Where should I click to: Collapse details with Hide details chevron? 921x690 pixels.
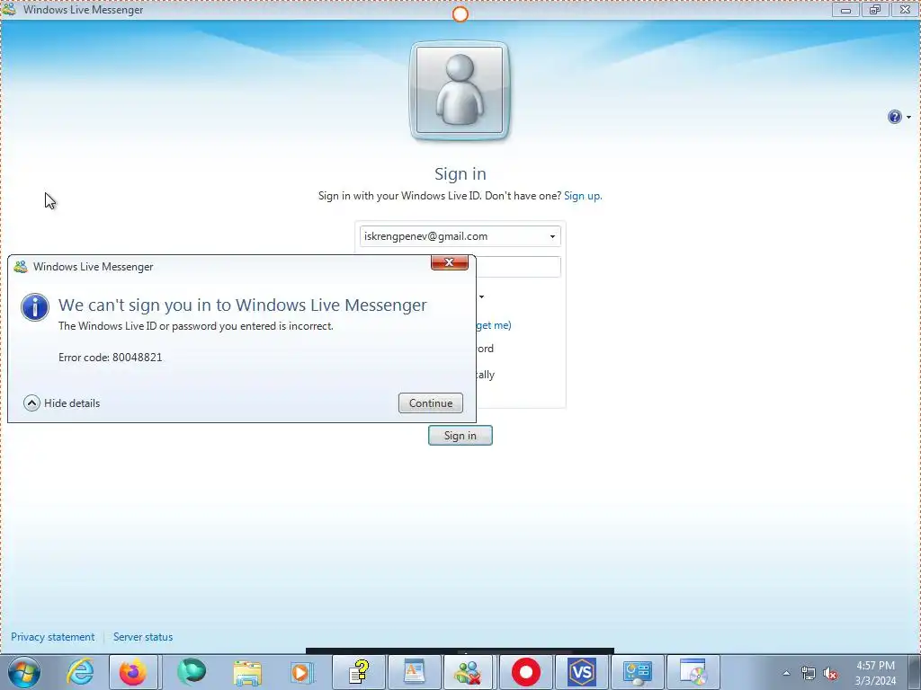31,403
